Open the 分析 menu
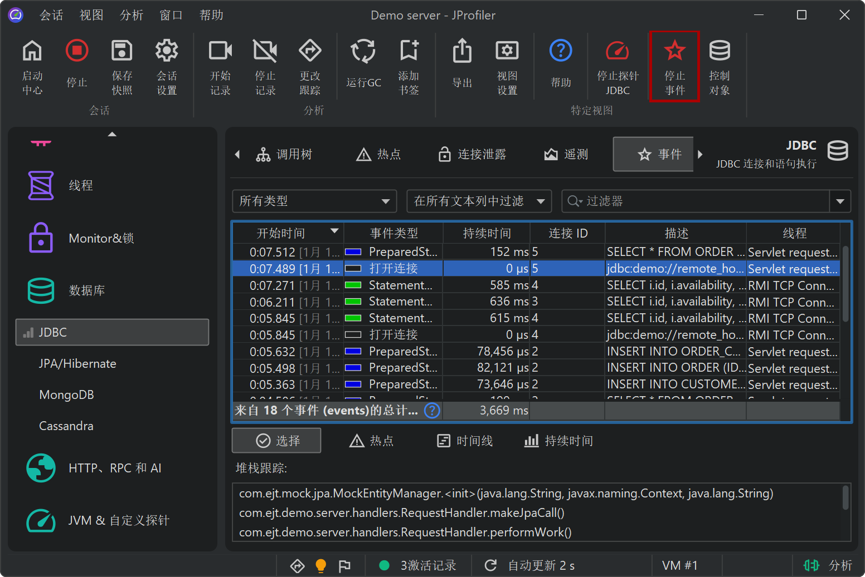The width and height of the screenshot is (865, 577). click(132, 15)
